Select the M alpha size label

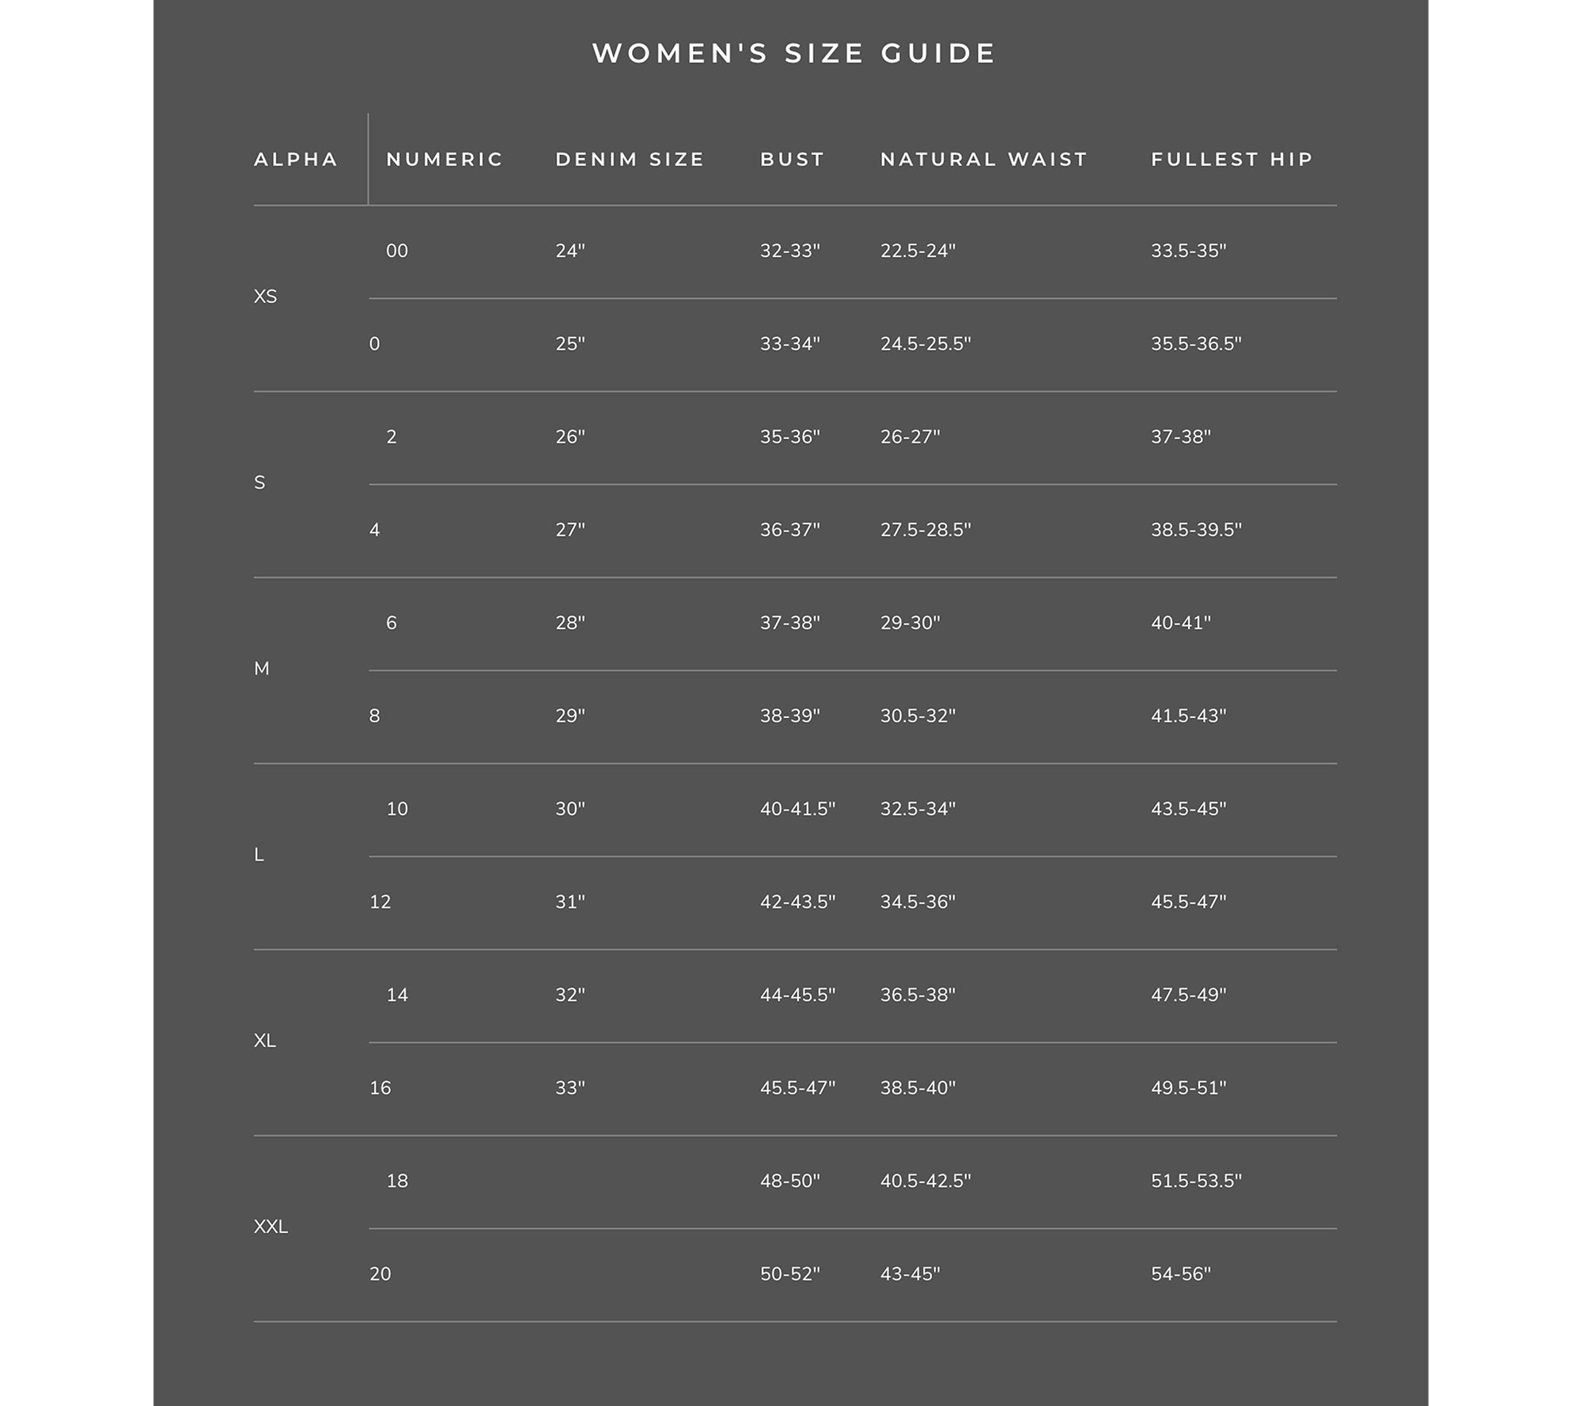(262, 669)
